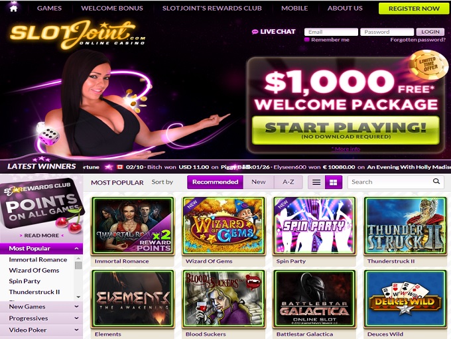Click the search magnifier icon
This screenshot has width=451, height=339.
(436, 181)
